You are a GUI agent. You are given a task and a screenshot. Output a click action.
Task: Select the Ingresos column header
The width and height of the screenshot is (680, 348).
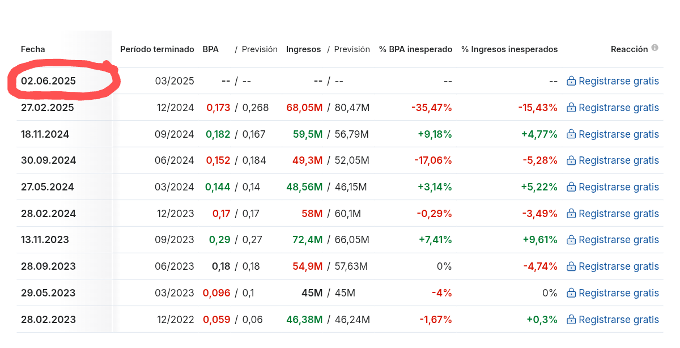pyautogui.click(x=304, y=49)
